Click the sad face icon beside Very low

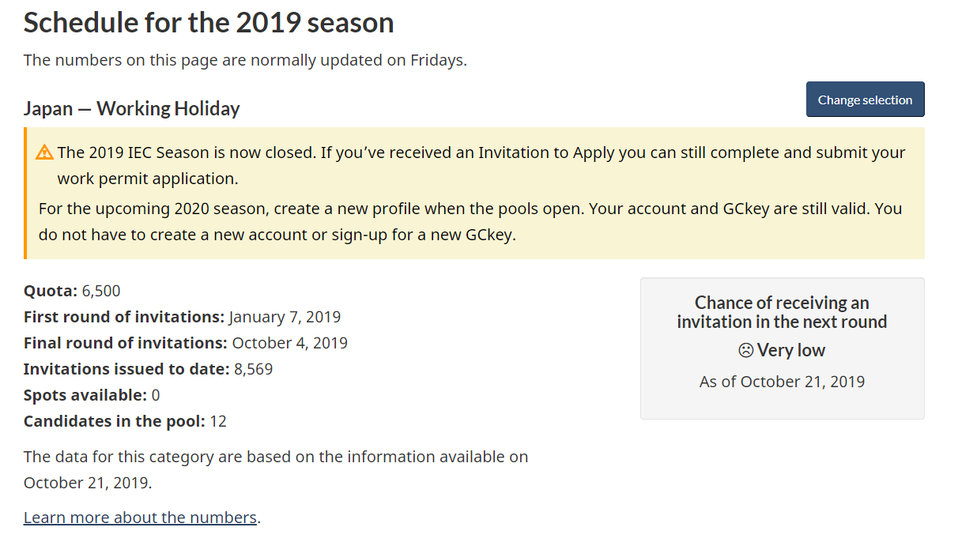click(x=745, y=350)
